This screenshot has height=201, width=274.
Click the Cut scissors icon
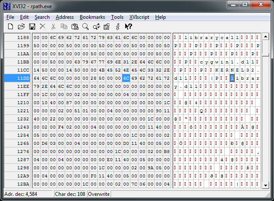point(53,27)
